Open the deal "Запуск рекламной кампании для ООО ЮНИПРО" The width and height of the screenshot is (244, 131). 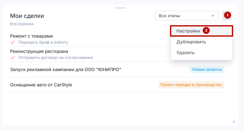point(66,69)
